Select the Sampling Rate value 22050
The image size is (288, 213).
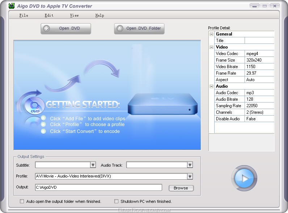tap(259, 106)
